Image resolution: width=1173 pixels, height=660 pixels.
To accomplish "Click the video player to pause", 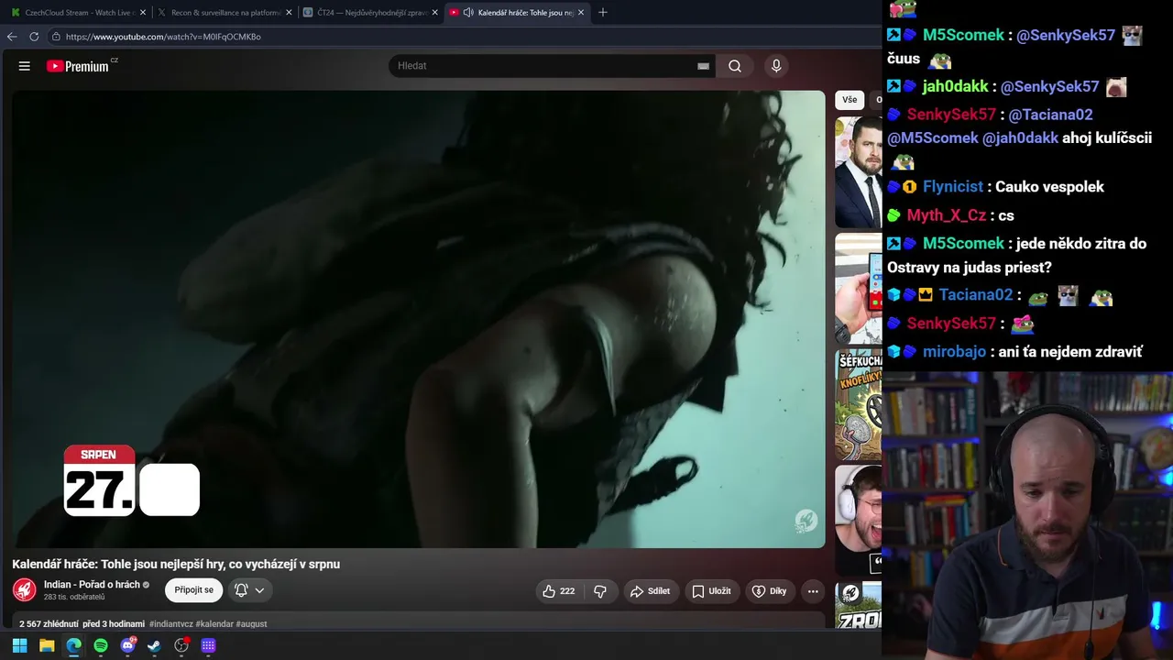I will (419, 319).
